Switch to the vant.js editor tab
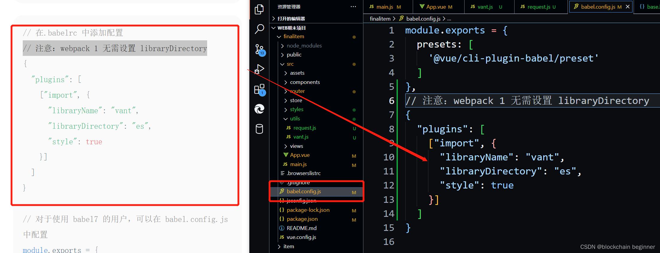The image size is (660, 253). 489,7
